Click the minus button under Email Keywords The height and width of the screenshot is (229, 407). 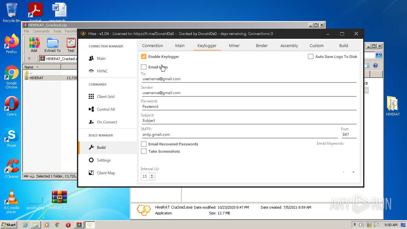pyautogui.click(x=343, y=172)
